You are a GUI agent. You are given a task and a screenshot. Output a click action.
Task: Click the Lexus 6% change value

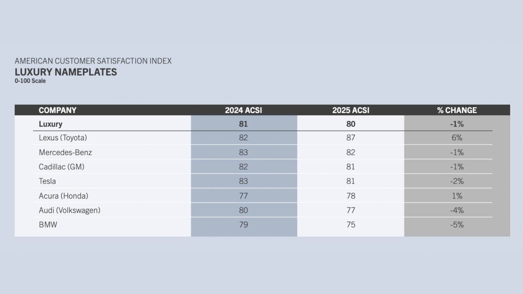(457, 138)
